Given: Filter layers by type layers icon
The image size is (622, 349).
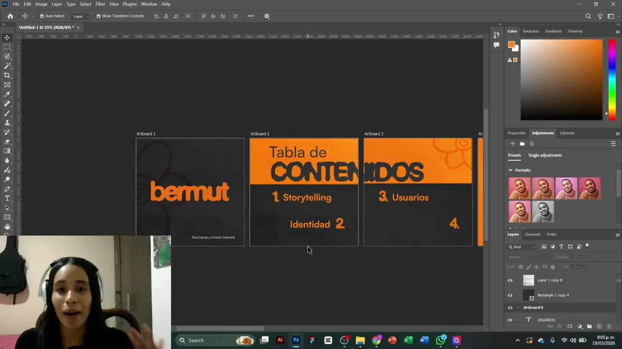Looking at the screenshot, I should (x=561, y=247).
